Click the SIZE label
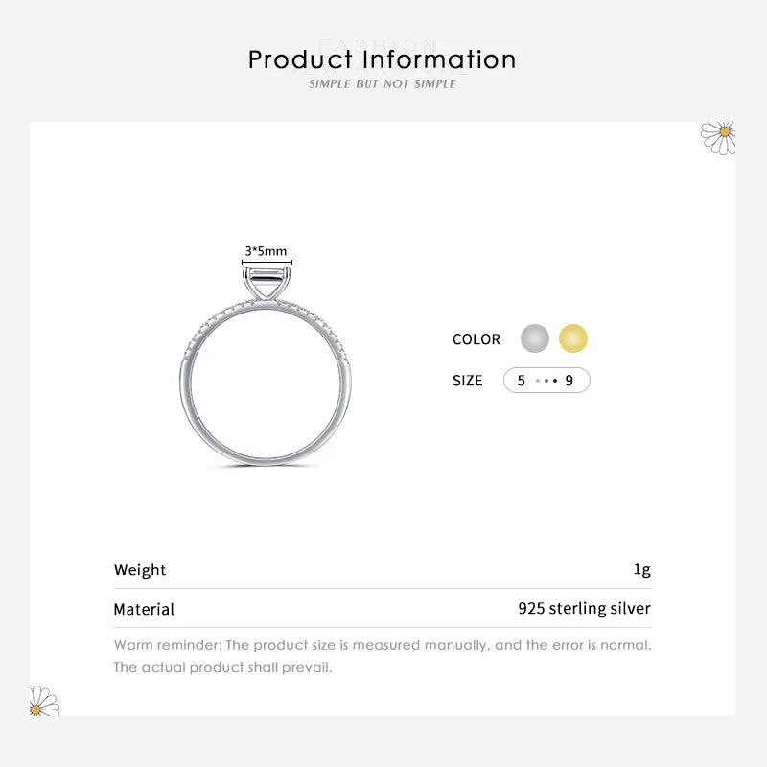This screenshot has width=767, height=767. point(468,381)
